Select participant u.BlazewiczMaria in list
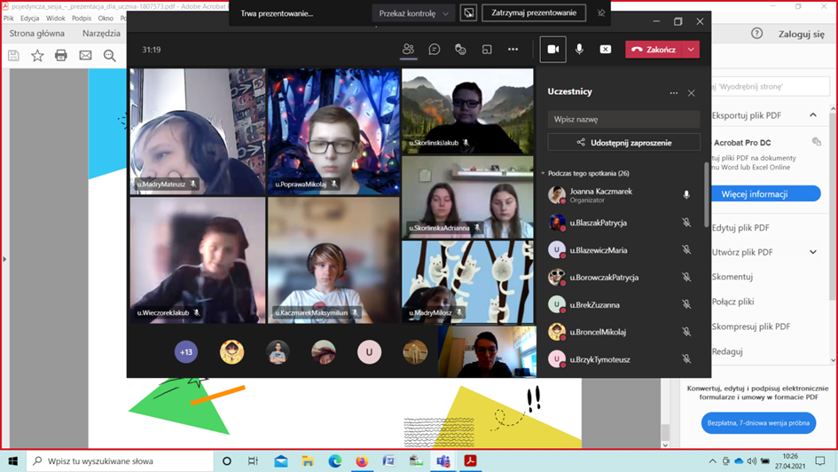Screen dimensions: 838x472 [621, 250]
